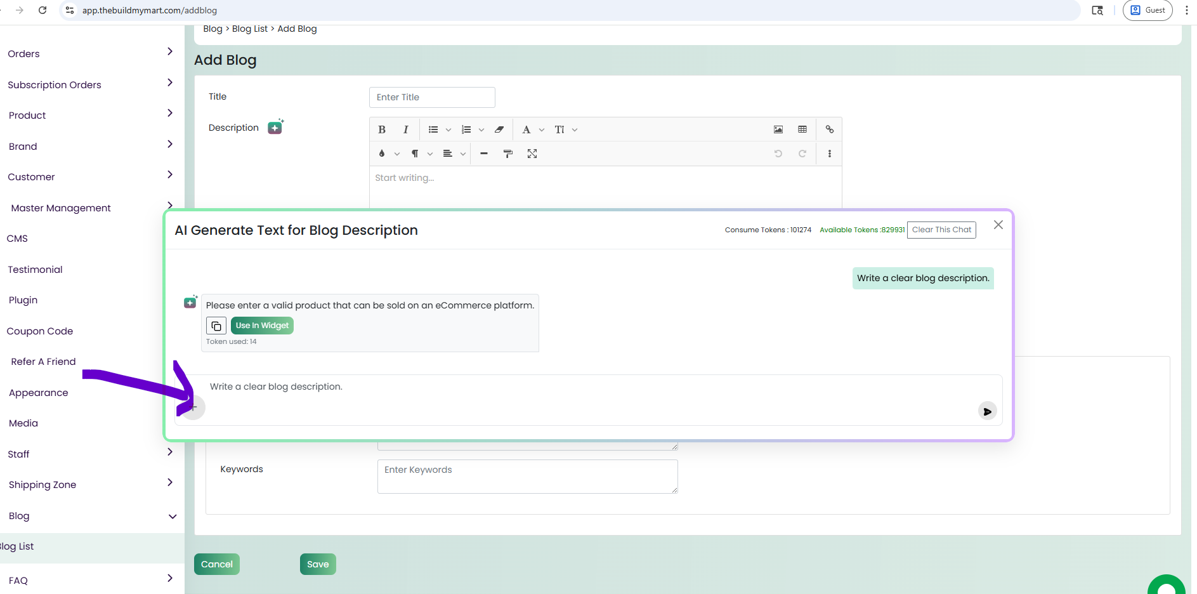
Task: Reload the page in the browser
Action: click(43, 10)
